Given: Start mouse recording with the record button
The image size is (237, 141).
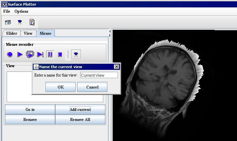Looking at the screenshot, I should pyautogui.click(x=10, y=54).
